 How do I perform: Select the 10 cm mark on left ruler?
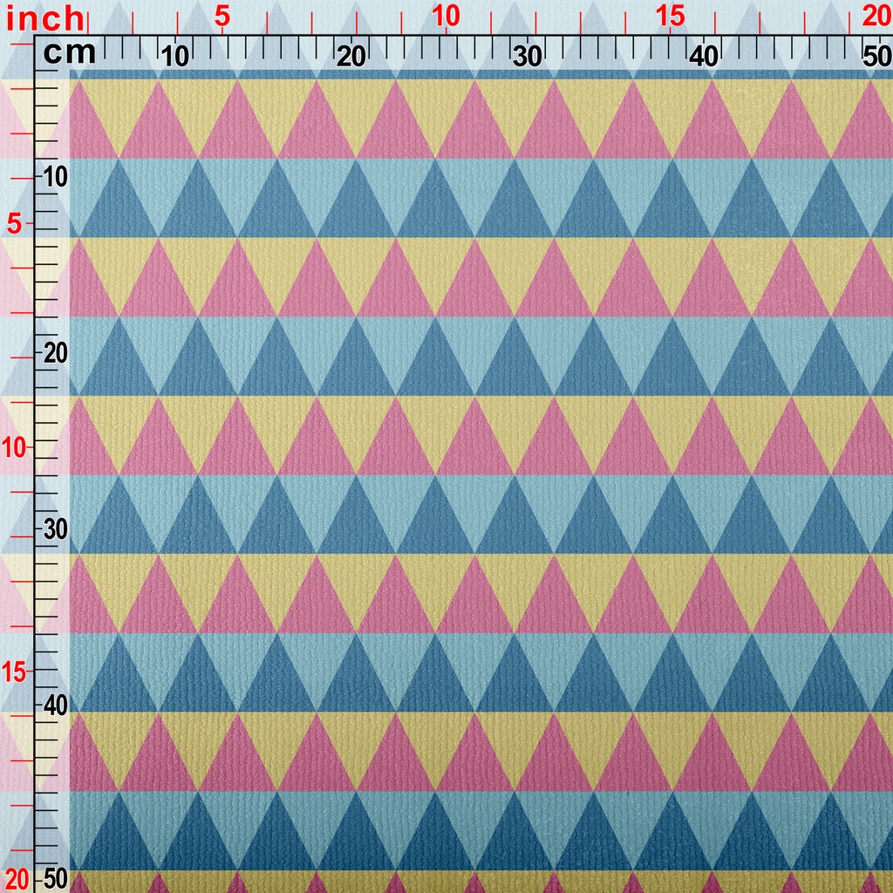point(56,177)
